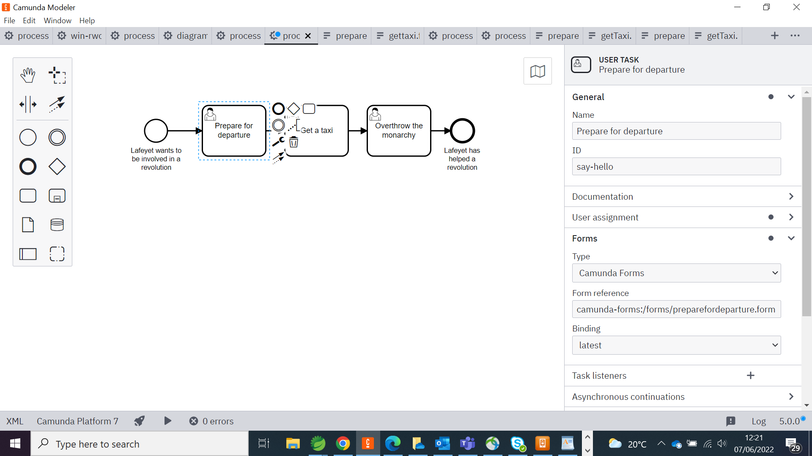The width and height of the screenshot is (812, 456).
Task: Activate the Global connect tool
Action: tap(57, 104)
